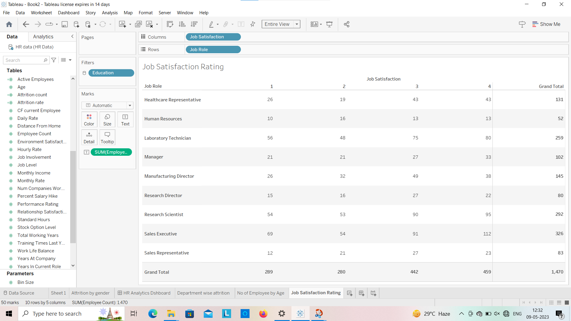Screen dimensions: 571x321
Task: Click the highlight pen icon
Action: tap(211, 24)
